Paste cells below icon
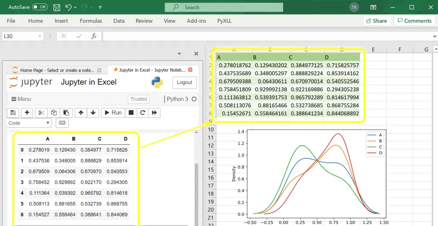Screen dimensions: 438x226 (66, 113)
